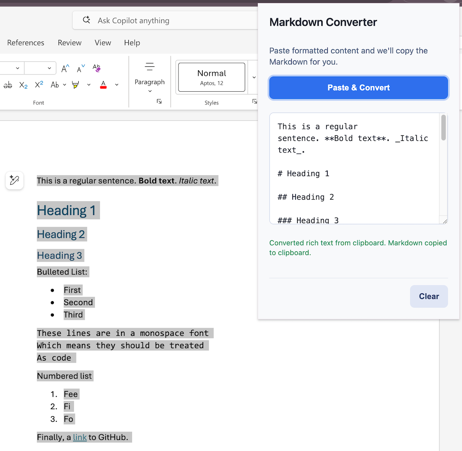The height and width of the screenshot is (451, 462).
Task: Click the Clear button in Markdown Converter
Action: [429, 296]
